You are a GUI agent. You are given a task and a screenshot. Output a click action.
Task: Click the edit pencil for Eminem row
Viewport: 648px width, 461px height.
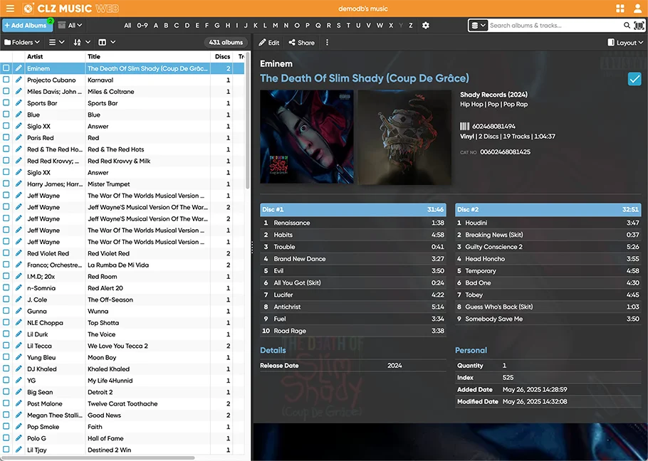[19, 68]
